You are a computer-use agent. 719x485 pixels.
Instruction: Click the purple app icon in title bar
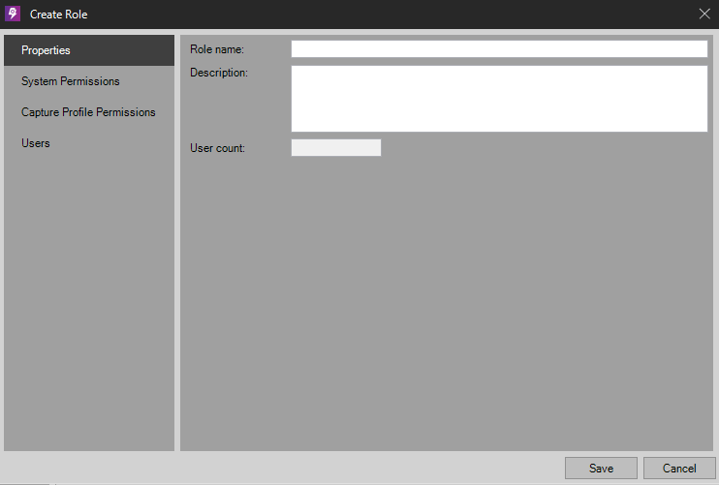13,14
